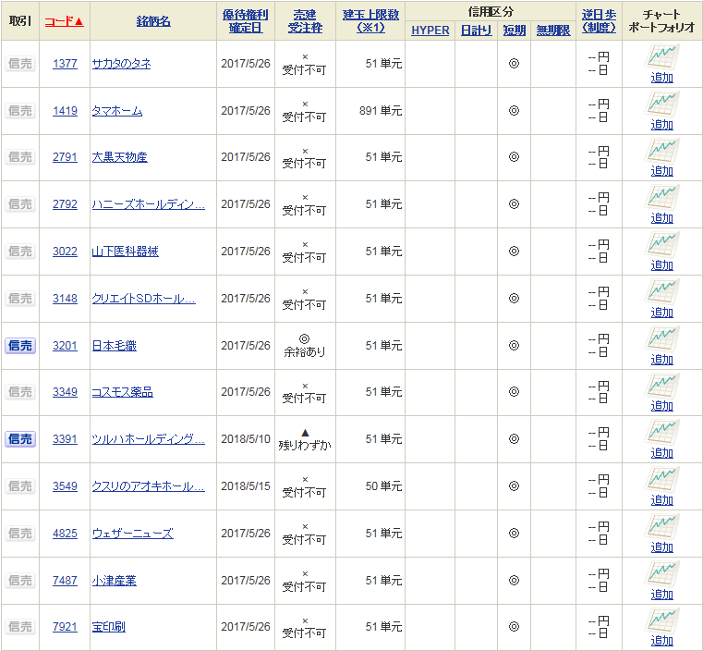This screenshot has height=651, width=703.
Task: Sort by 無期限 column header
Action: click(x=553, y=31)
